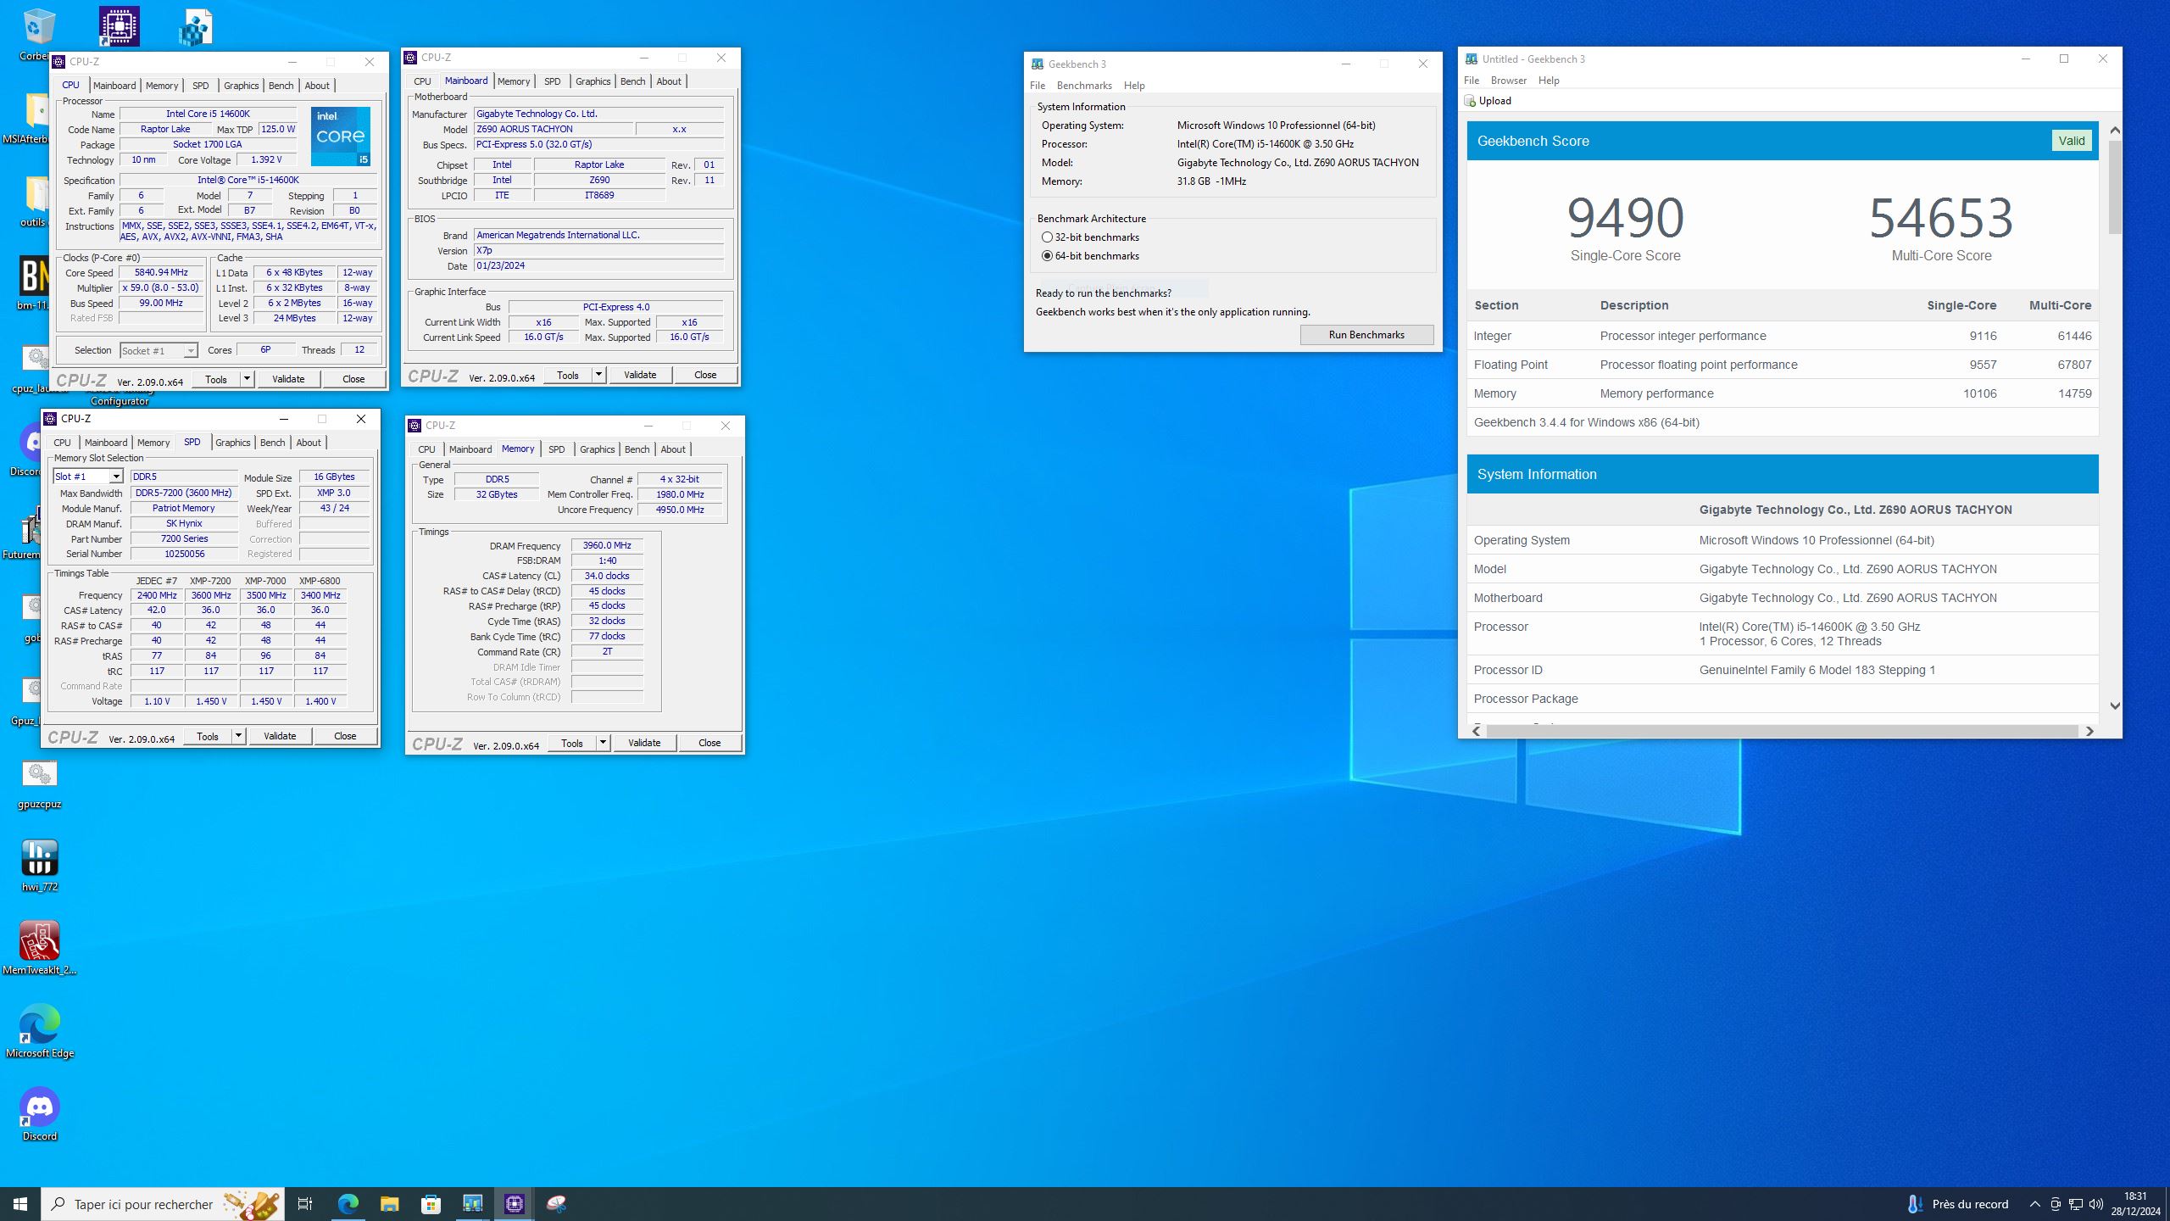The width and height of the screenshot is (2170, 1221).
Task: Open volume control in system tray
Action: [2096, 1204]
